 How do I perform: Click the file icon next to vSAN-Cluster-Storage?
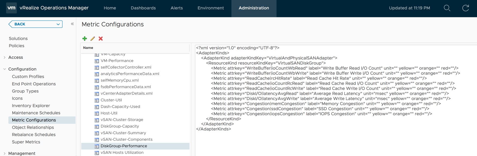click(97, 120)
